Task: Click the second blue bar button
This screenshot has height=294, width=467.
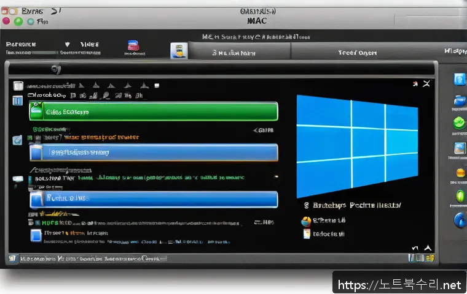Action: click(x=154, y=199)
